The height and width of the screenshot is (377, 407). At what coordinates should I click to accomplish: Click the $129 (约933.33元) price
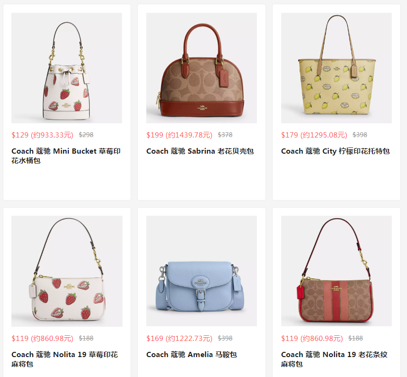tap(42, 135)
